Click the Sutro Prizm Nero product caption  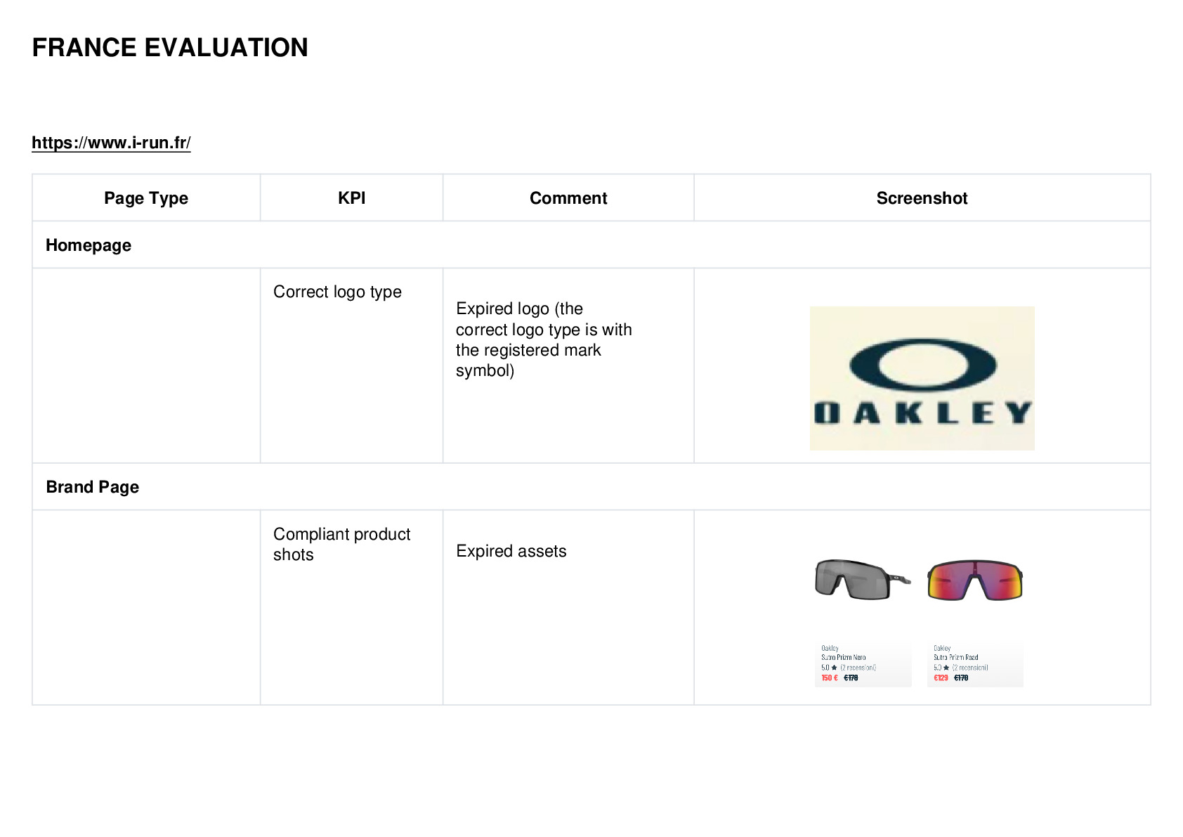tap(843, 658)
